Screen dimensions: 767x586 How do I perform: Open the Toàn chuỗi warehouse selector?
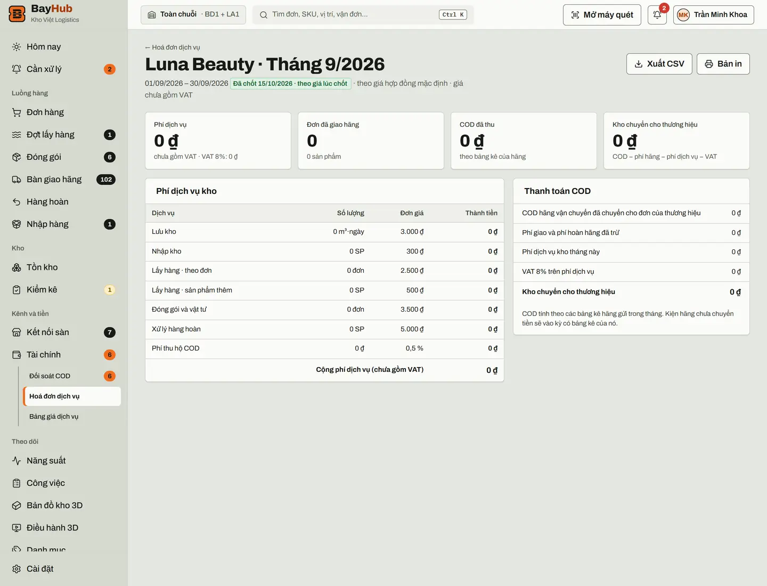pos(193,14)
